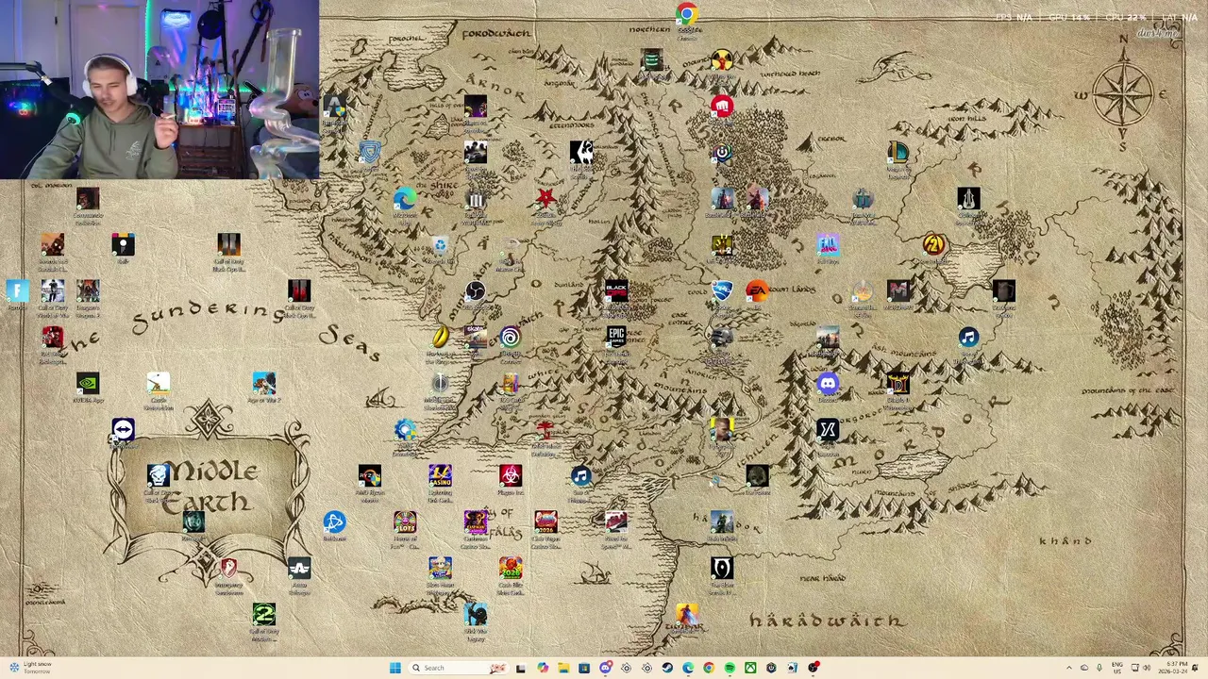Viewport: 1208px width, 679px height.
Task: Select the Rocket League desktop icon
Action: [722, 291]
